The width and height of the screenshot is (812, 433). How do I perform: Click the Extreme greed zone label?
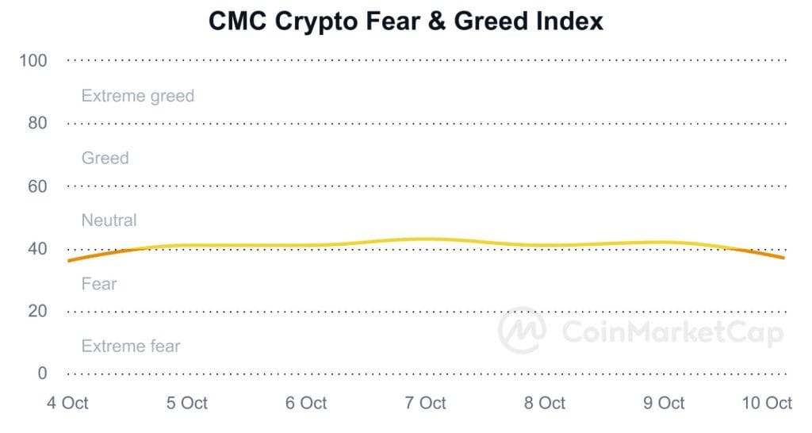[138, 96]
